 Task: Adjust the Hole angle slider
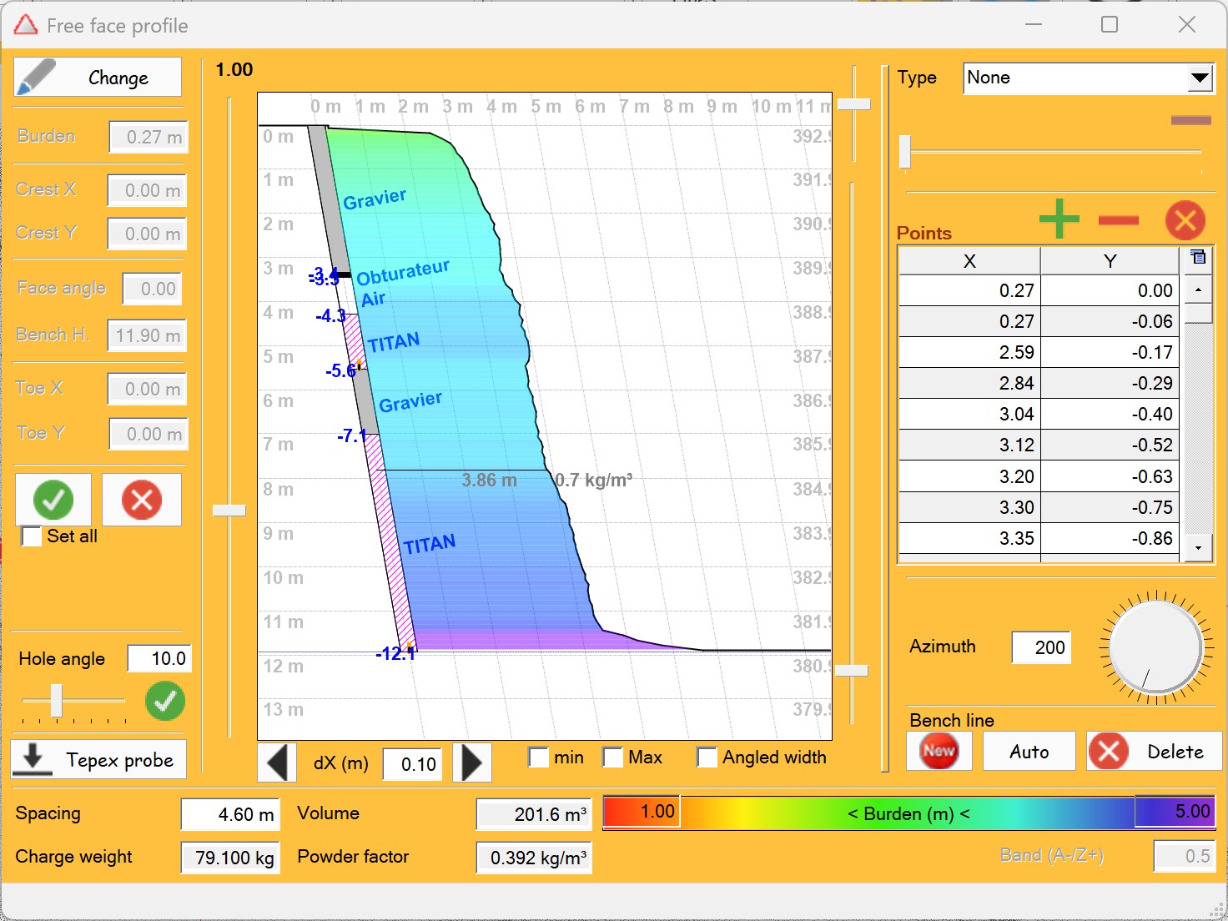click(55, 701)
